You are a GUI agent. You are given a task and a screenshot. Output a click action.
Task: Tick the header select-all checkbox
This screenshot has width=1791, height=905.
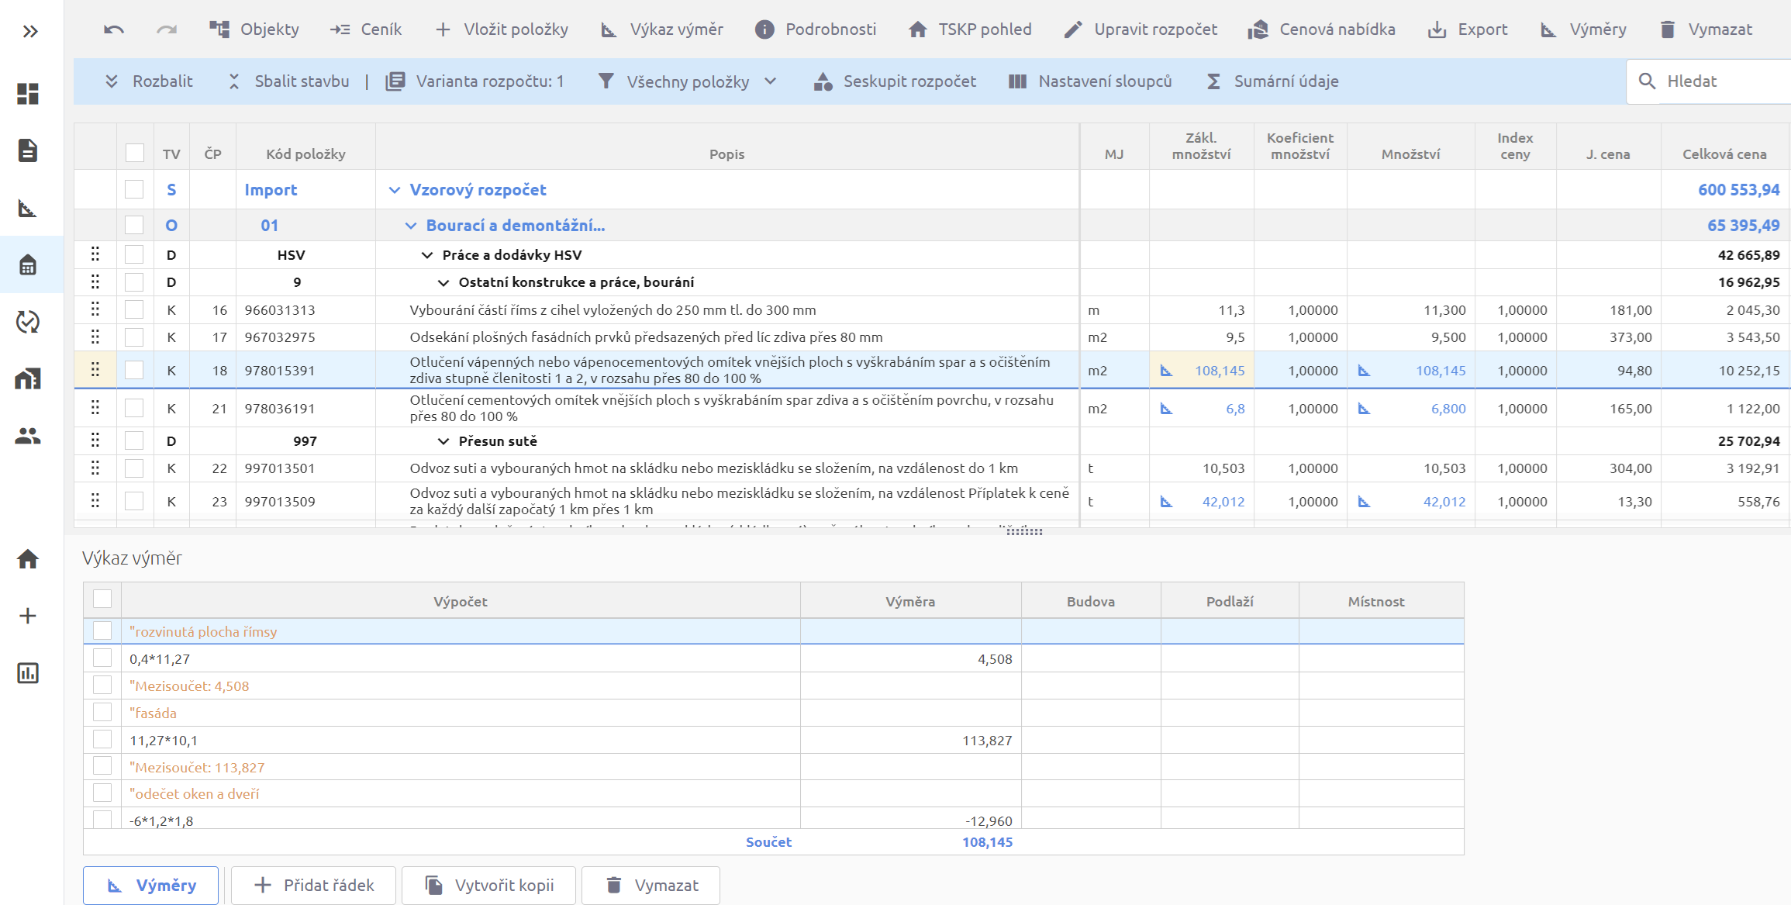[x=134, y=153]
